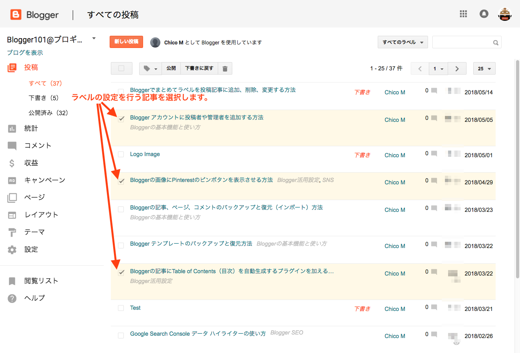Image resolution: width=520 pixels, height=353 pixels.
Task: Check the template backup post checkbox
Action: click(x=121, y=245)
